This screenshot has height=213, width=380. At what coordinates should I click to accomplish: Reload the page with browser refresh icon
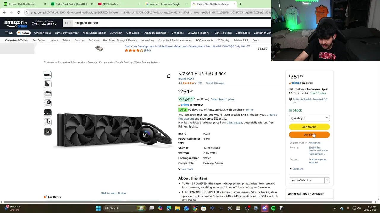click(x=18, y=12)
